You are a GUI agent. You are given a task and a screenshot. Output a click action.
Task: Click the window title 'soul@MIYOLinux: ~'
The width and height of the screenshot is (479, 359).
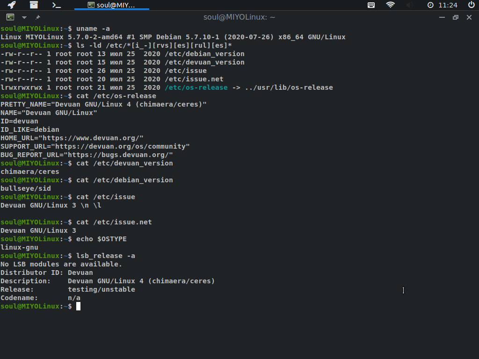pyautogui.click(x=239, y=17)
